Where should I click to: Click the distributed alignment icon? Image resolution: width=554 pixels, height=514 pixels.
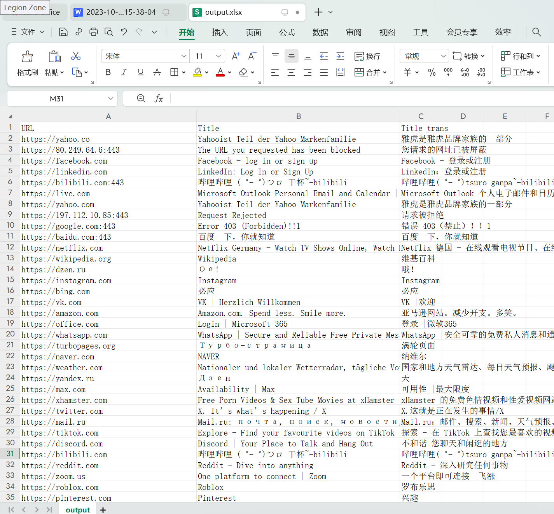click(341, 72)
